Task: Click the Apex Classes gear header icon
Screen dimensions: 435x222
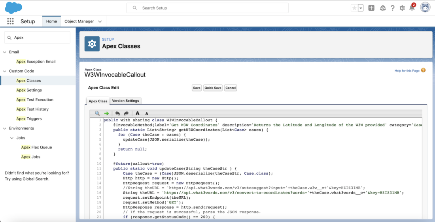Action: click(92, 44)
